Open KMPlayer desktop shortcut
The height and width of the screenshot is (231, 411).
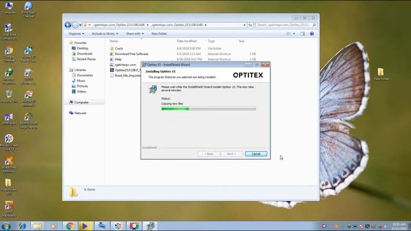pyautogui.click(x=9, y=119)
